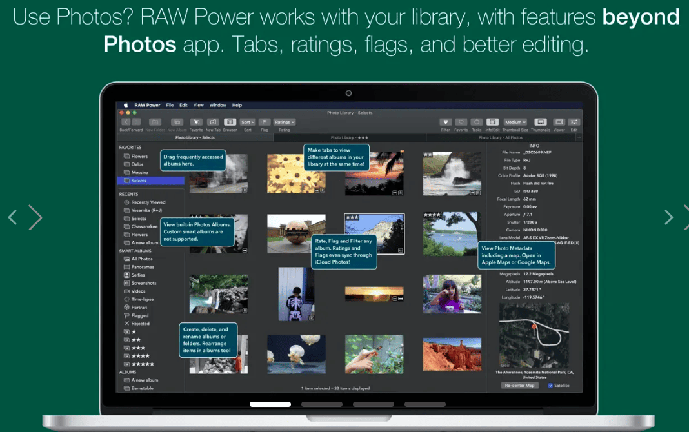The image size is (689, 432).
Task: Open the RAW Power menu
Action: tap(147, 105)
